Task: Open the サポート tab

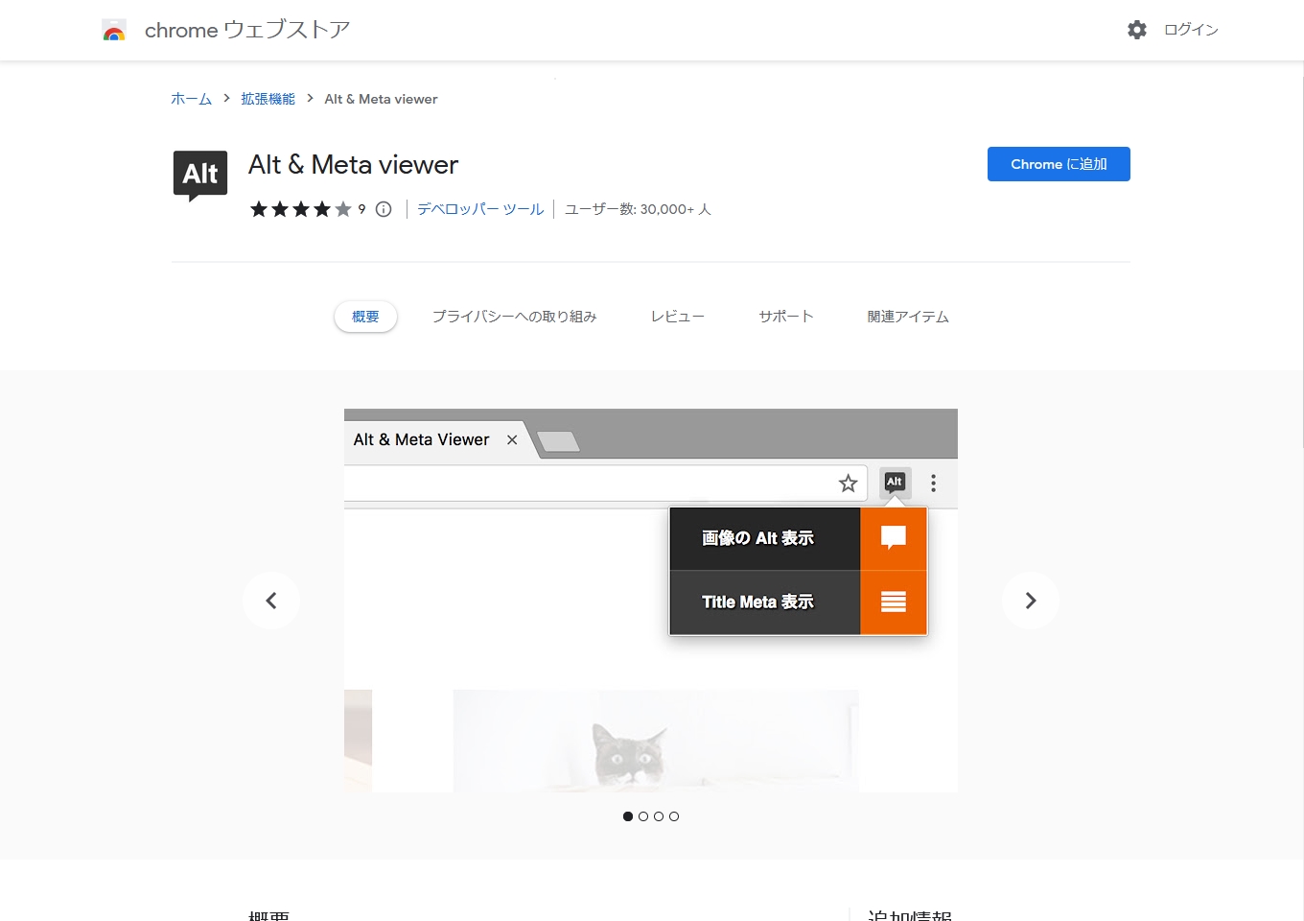Action: tap(785, 317)
